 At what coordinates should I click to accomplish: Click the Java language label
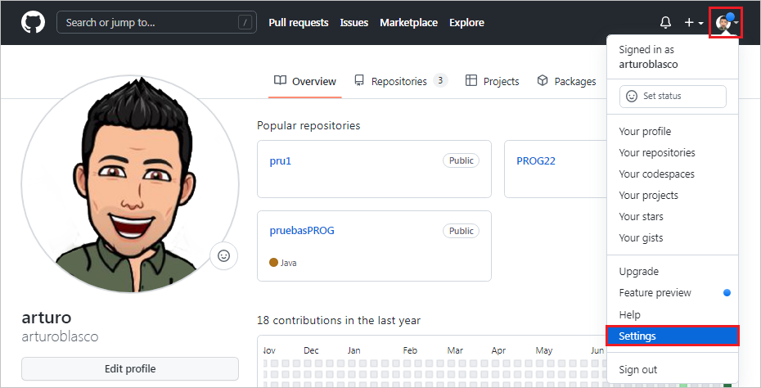pos(288,264)
